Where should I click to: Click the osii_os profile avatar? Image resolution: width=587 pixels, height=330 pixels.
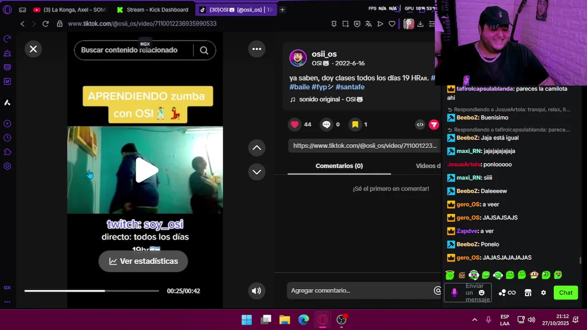(298, 58)
